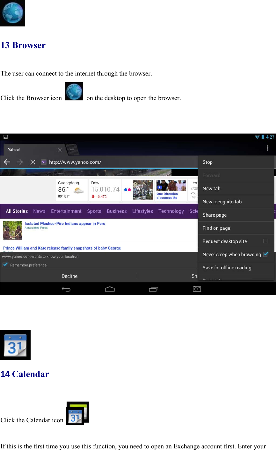
Task: Tap the picture notification icon in status bar
Action: pyautogui.click(x=5, y=137)
